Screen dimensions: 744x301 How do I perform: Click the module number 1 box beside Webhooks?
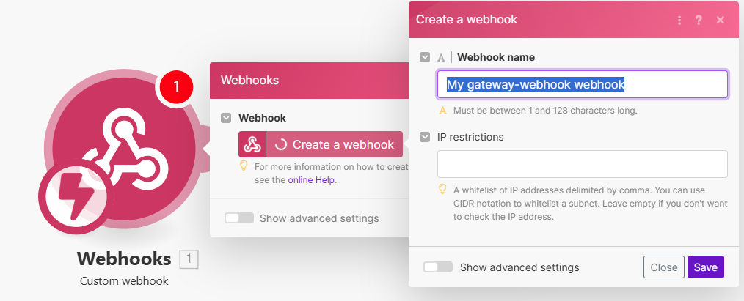189,259
